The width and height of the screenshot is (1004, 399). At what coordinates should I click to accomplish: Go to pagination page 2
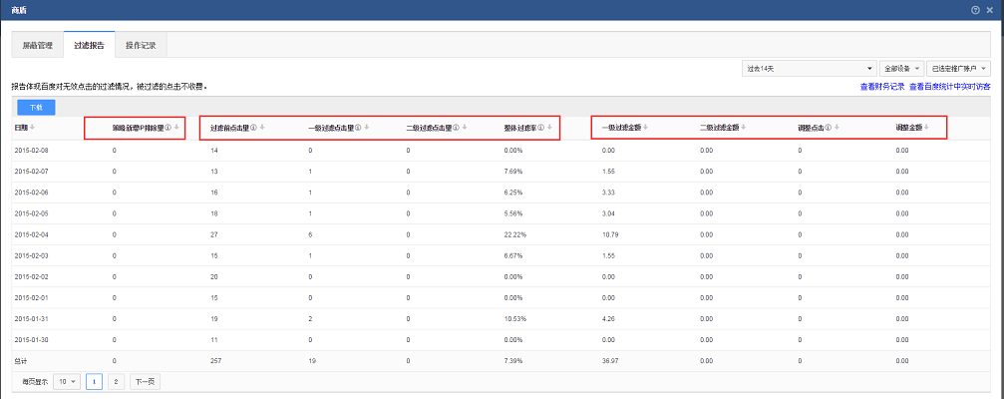(116, 382)
